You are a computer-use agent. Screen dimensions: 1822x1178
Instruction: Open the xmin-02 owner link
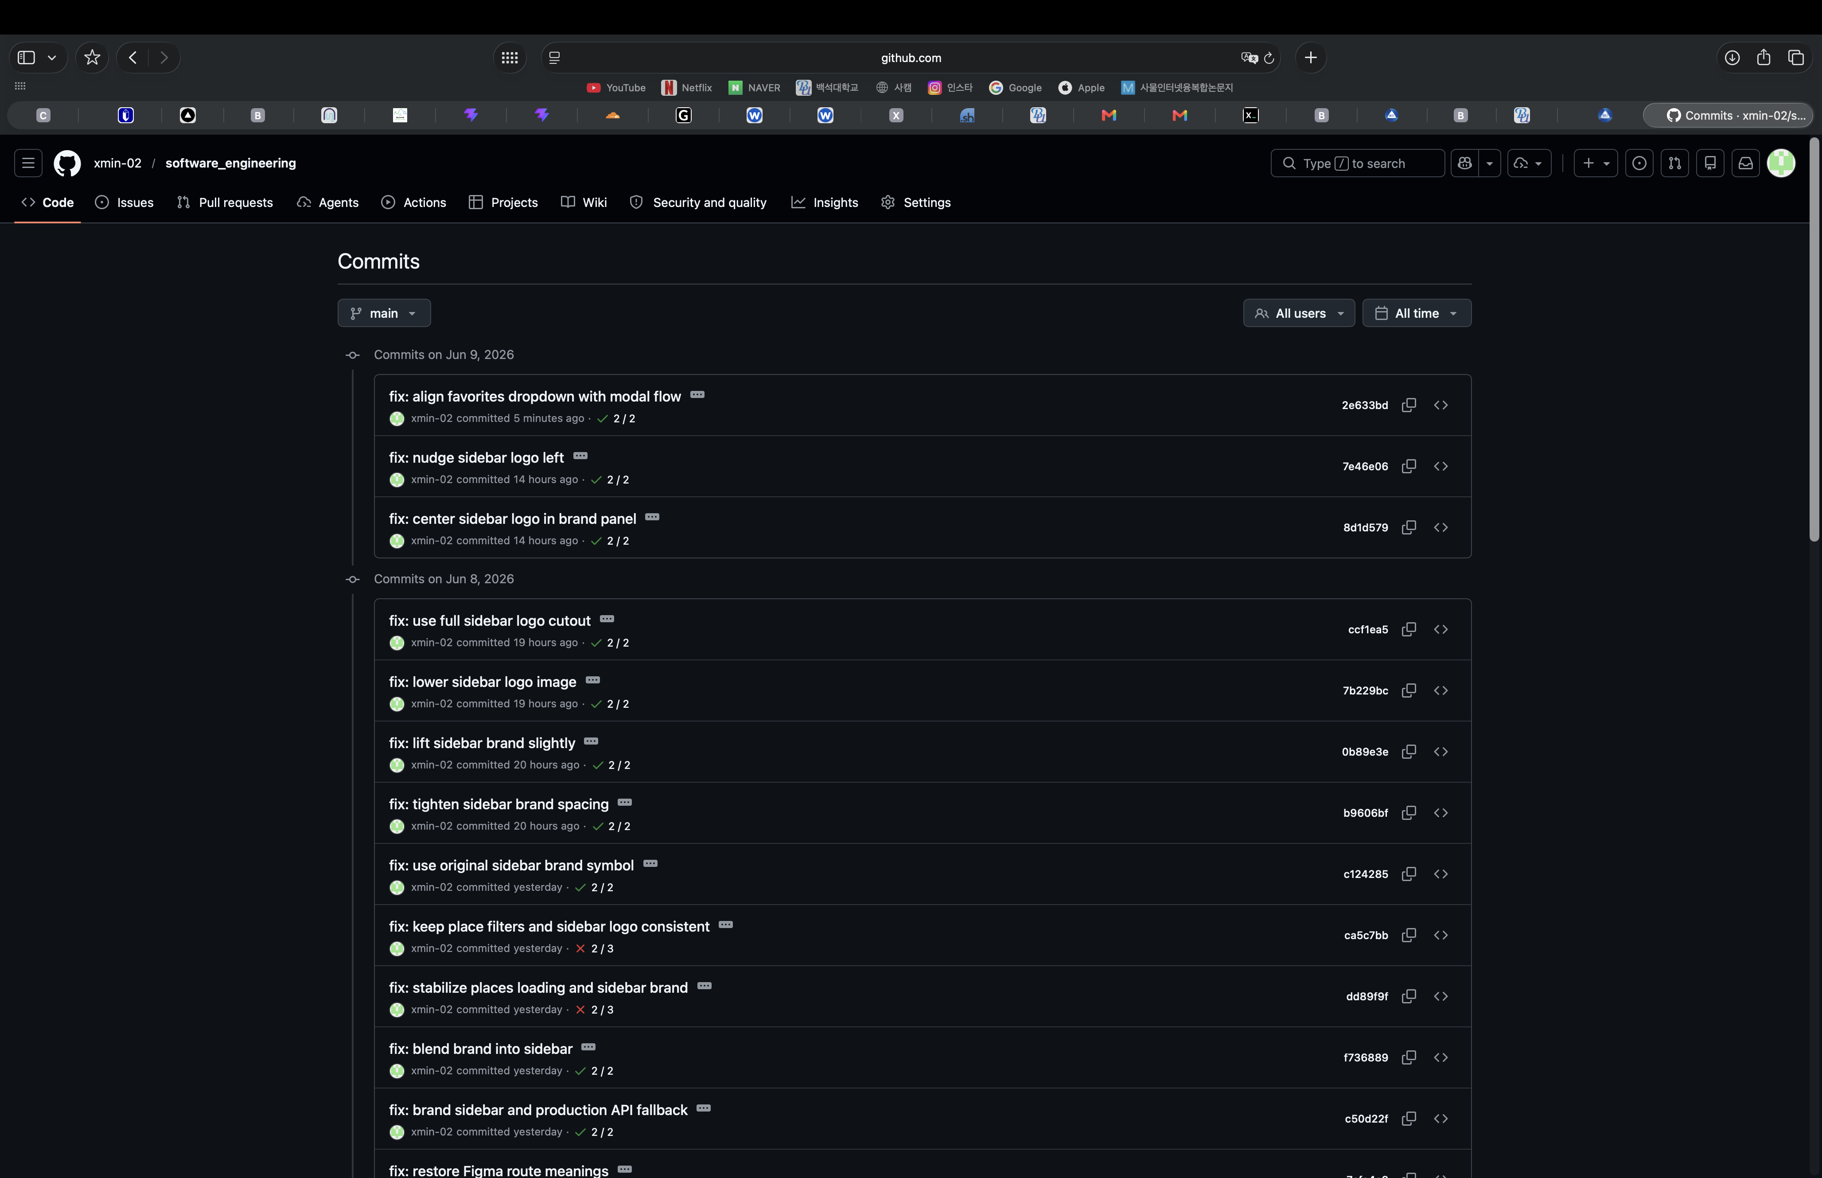point(118,163)
